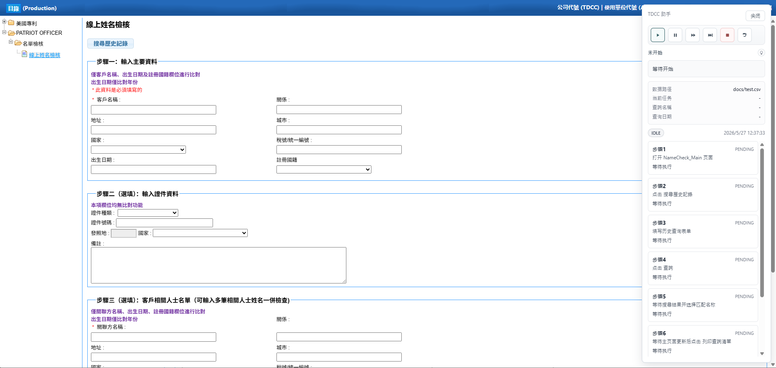Click the document icon beside 線上姓名檢核
The image size is (776, 368).
25,54
